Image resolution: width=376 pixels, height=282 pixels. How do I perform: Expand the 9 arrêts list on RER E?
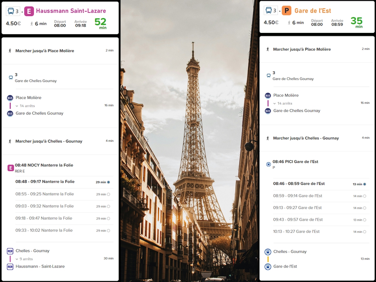click(x=24, y=259)
